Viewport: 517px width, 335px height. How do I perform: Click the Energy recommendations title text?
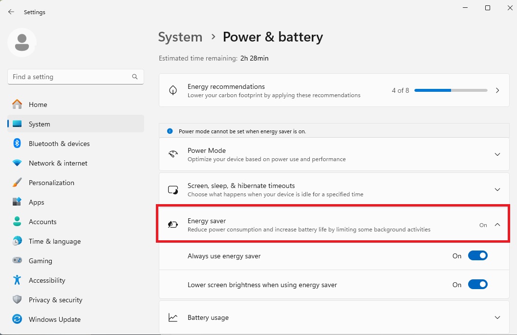tap(226, 86)
